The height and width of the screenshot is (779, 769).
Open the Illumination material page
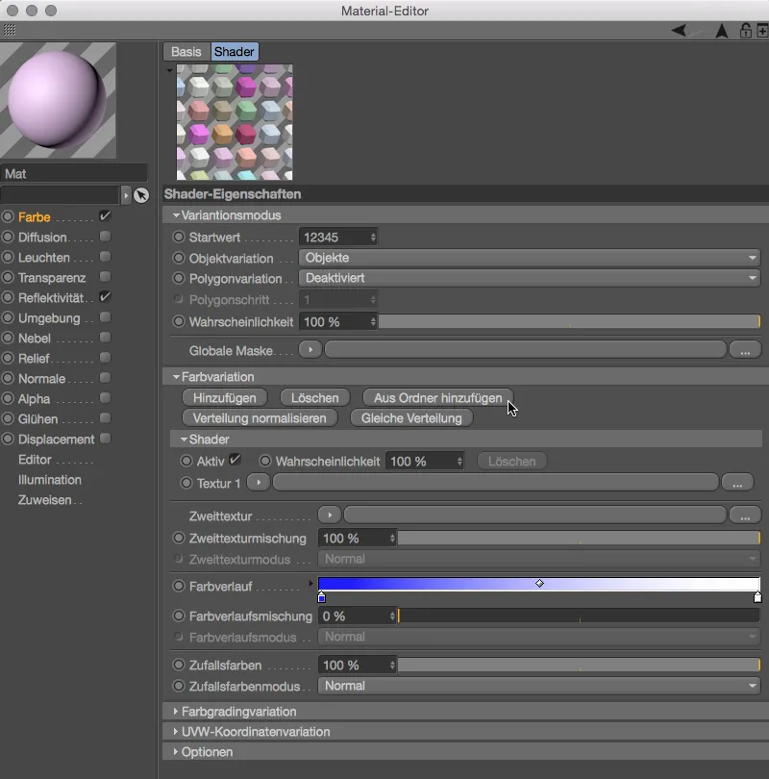tap(50, 480)
